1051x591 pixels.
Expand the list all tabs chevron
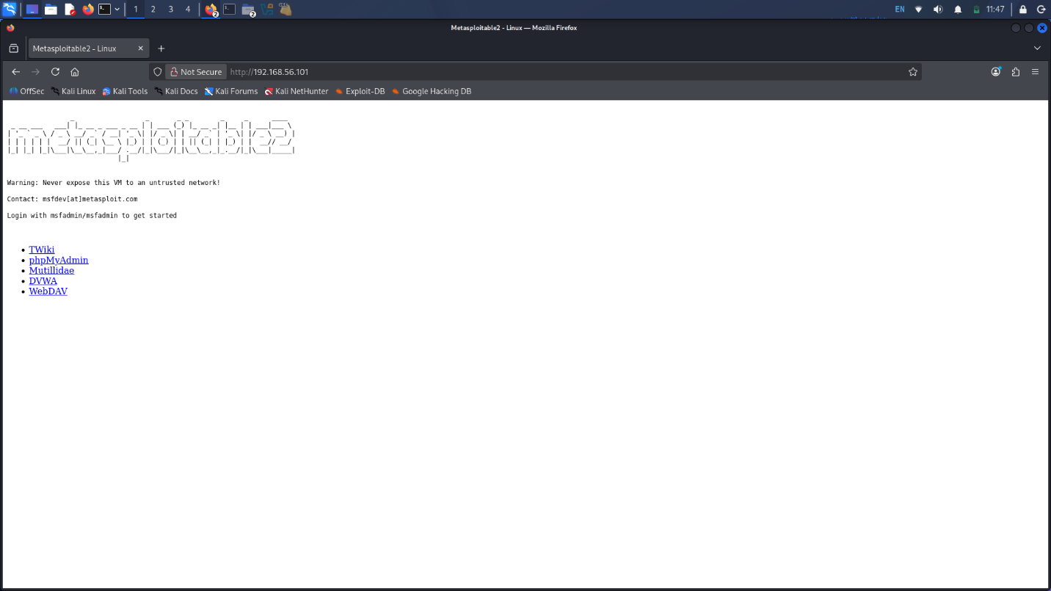coord(1037,48)
